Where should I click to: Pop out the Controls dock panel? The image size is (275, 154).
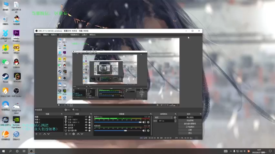pyautogui.click(x=200, y=114)
